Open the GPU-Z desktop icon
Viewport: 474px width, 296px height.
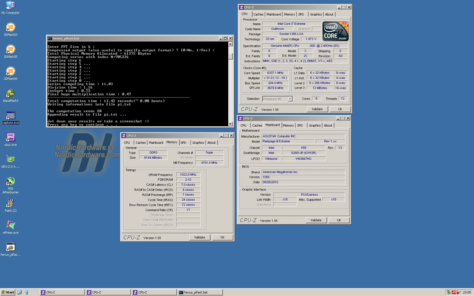tap(10, 159)
